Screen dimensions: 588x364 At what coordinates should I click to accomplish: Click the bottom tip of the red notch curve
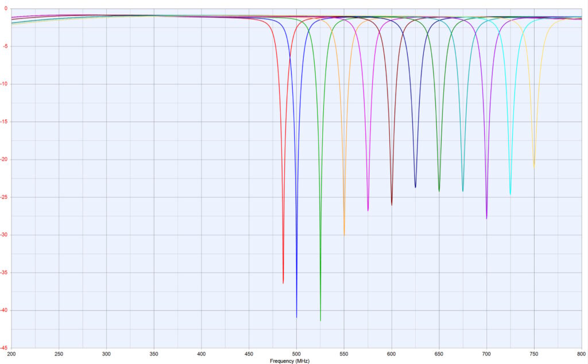283,283
